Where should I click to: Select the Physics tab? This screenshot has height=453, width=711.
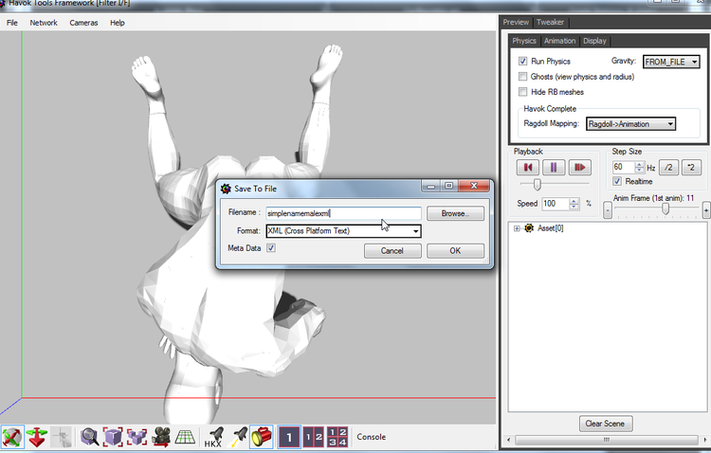coord(524,41)
